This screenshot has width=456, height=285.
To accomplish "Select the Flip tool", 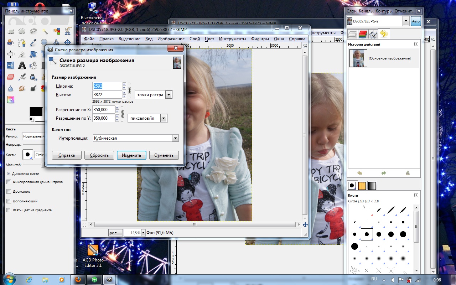I will 11,66.
